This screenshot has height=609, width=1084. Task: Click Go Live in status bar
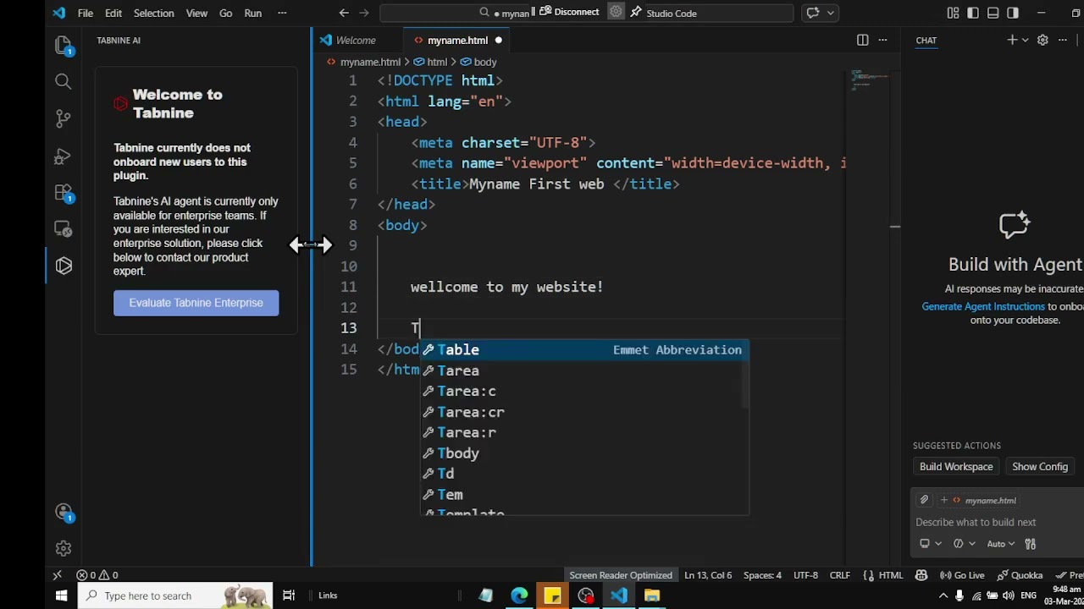tap(962, 575)
